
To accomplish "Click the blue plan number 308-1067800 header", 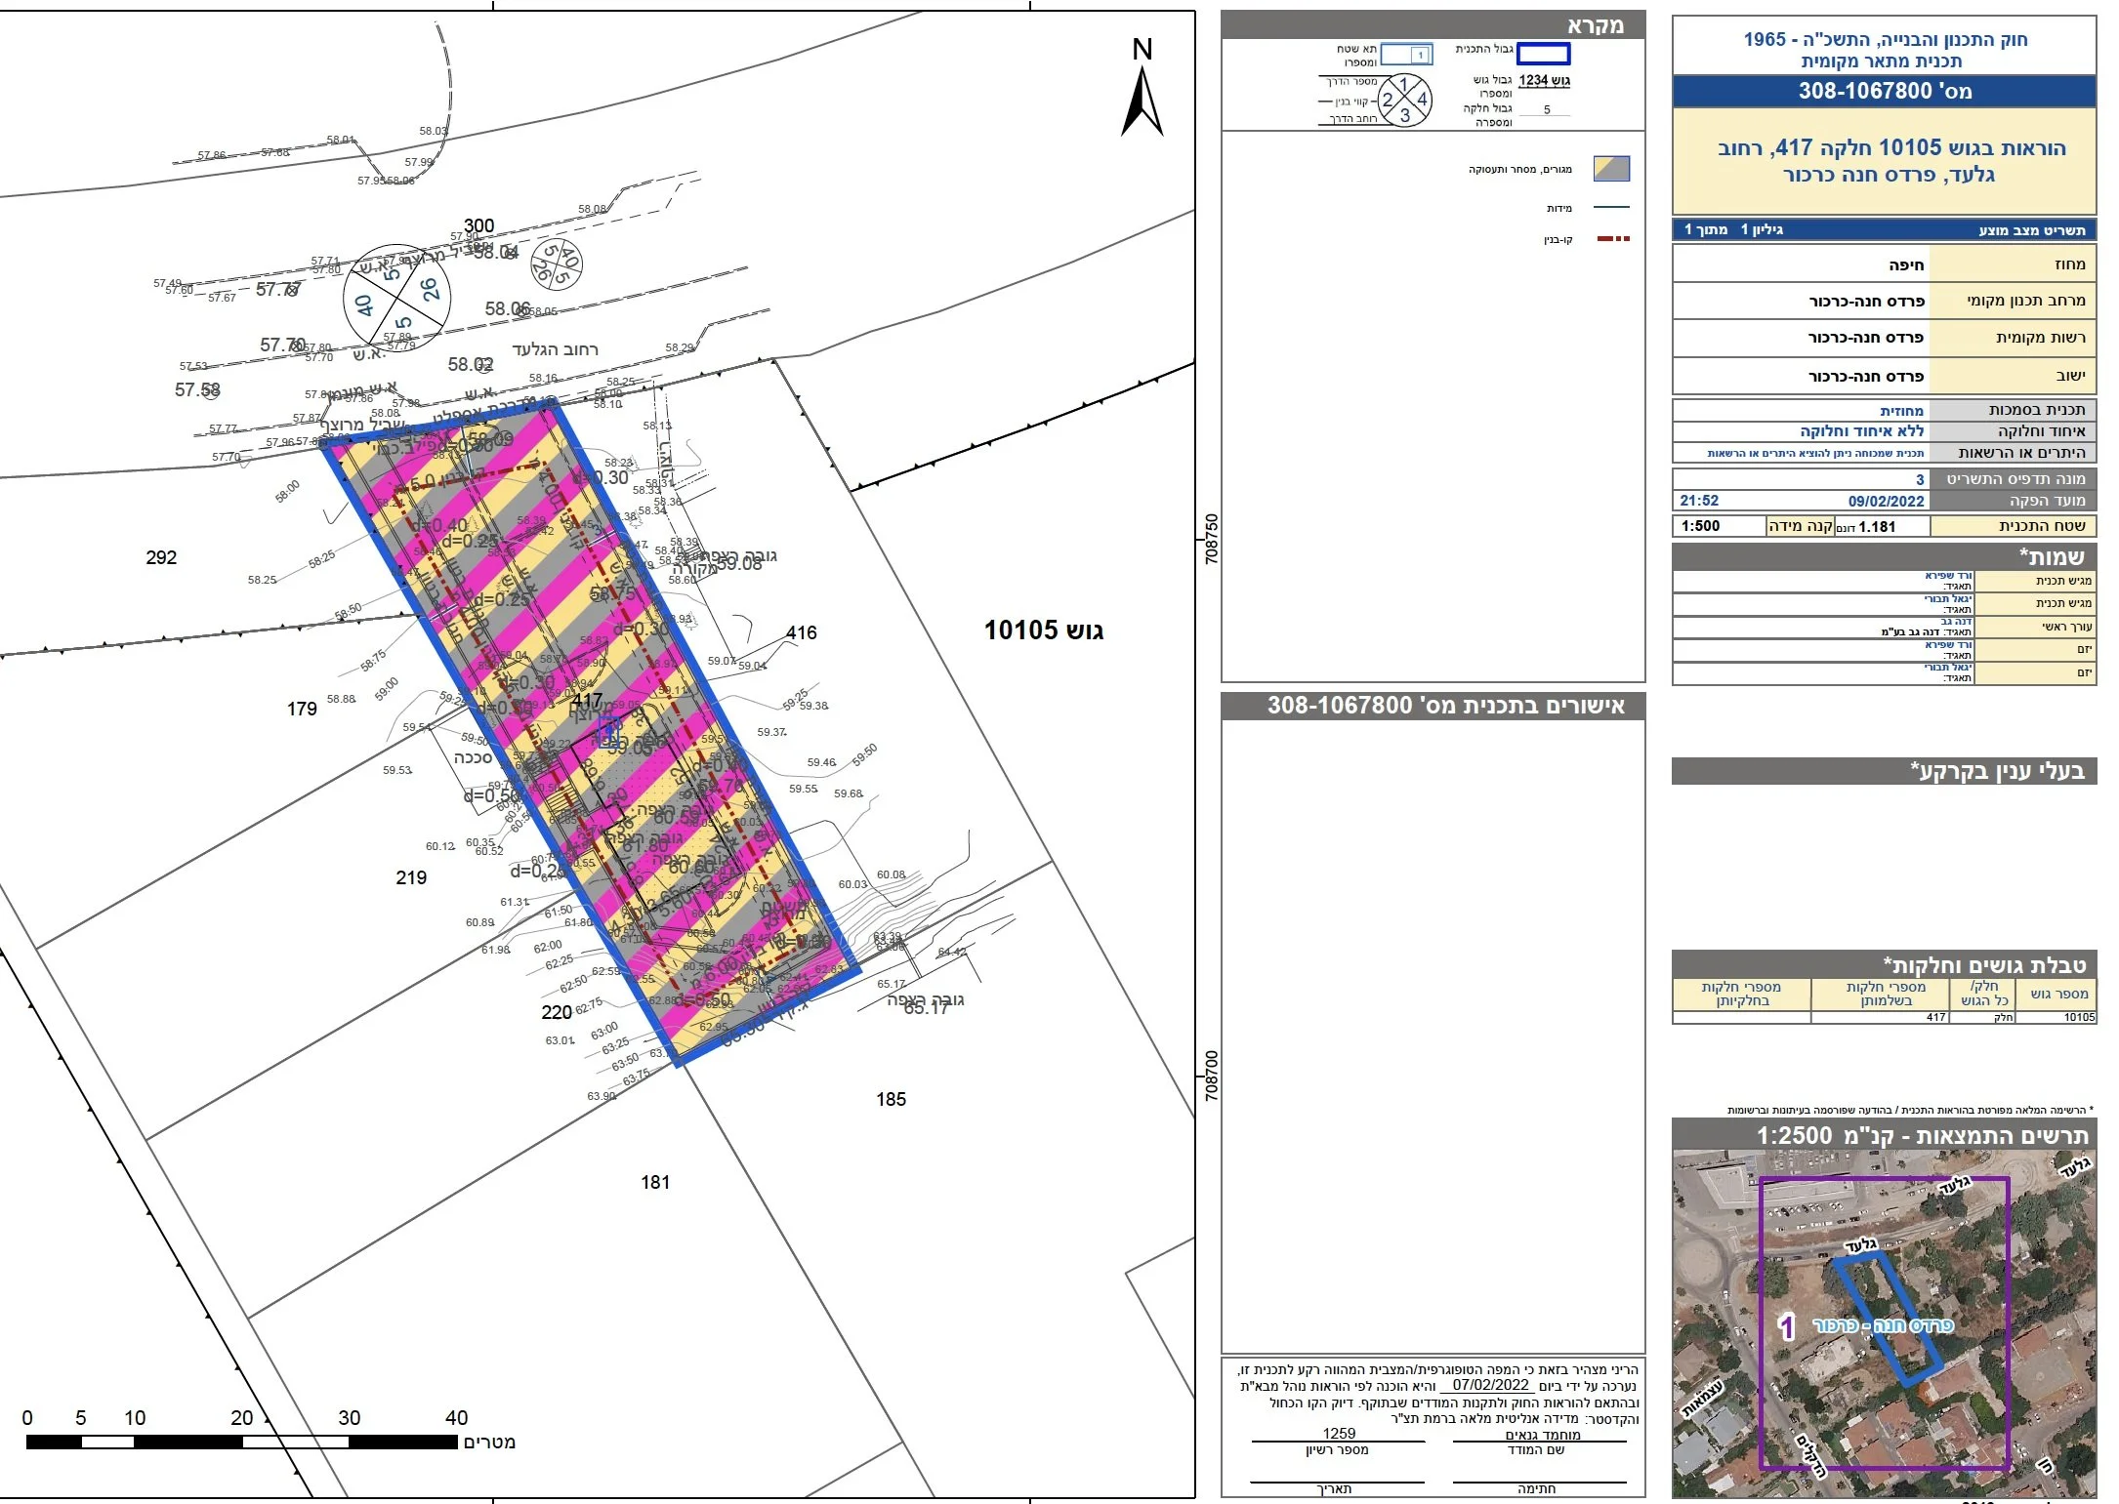I will [1884, 91].
